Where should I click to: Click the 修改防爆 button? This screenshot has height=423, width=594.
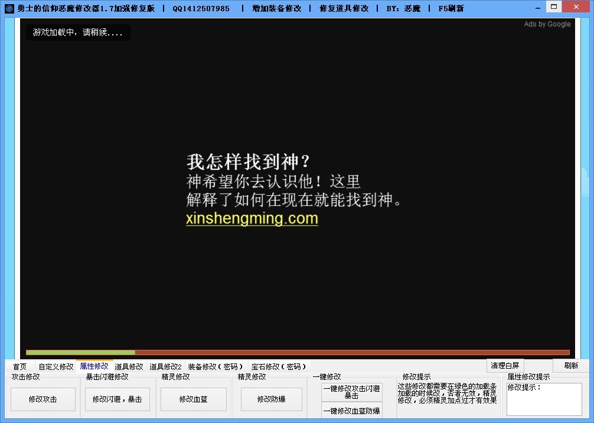click(271, 399)
